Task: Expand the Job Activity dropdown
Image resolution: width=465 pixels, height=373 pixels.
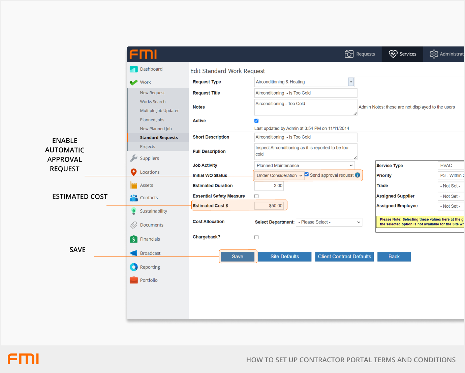Action: (304, 166)
